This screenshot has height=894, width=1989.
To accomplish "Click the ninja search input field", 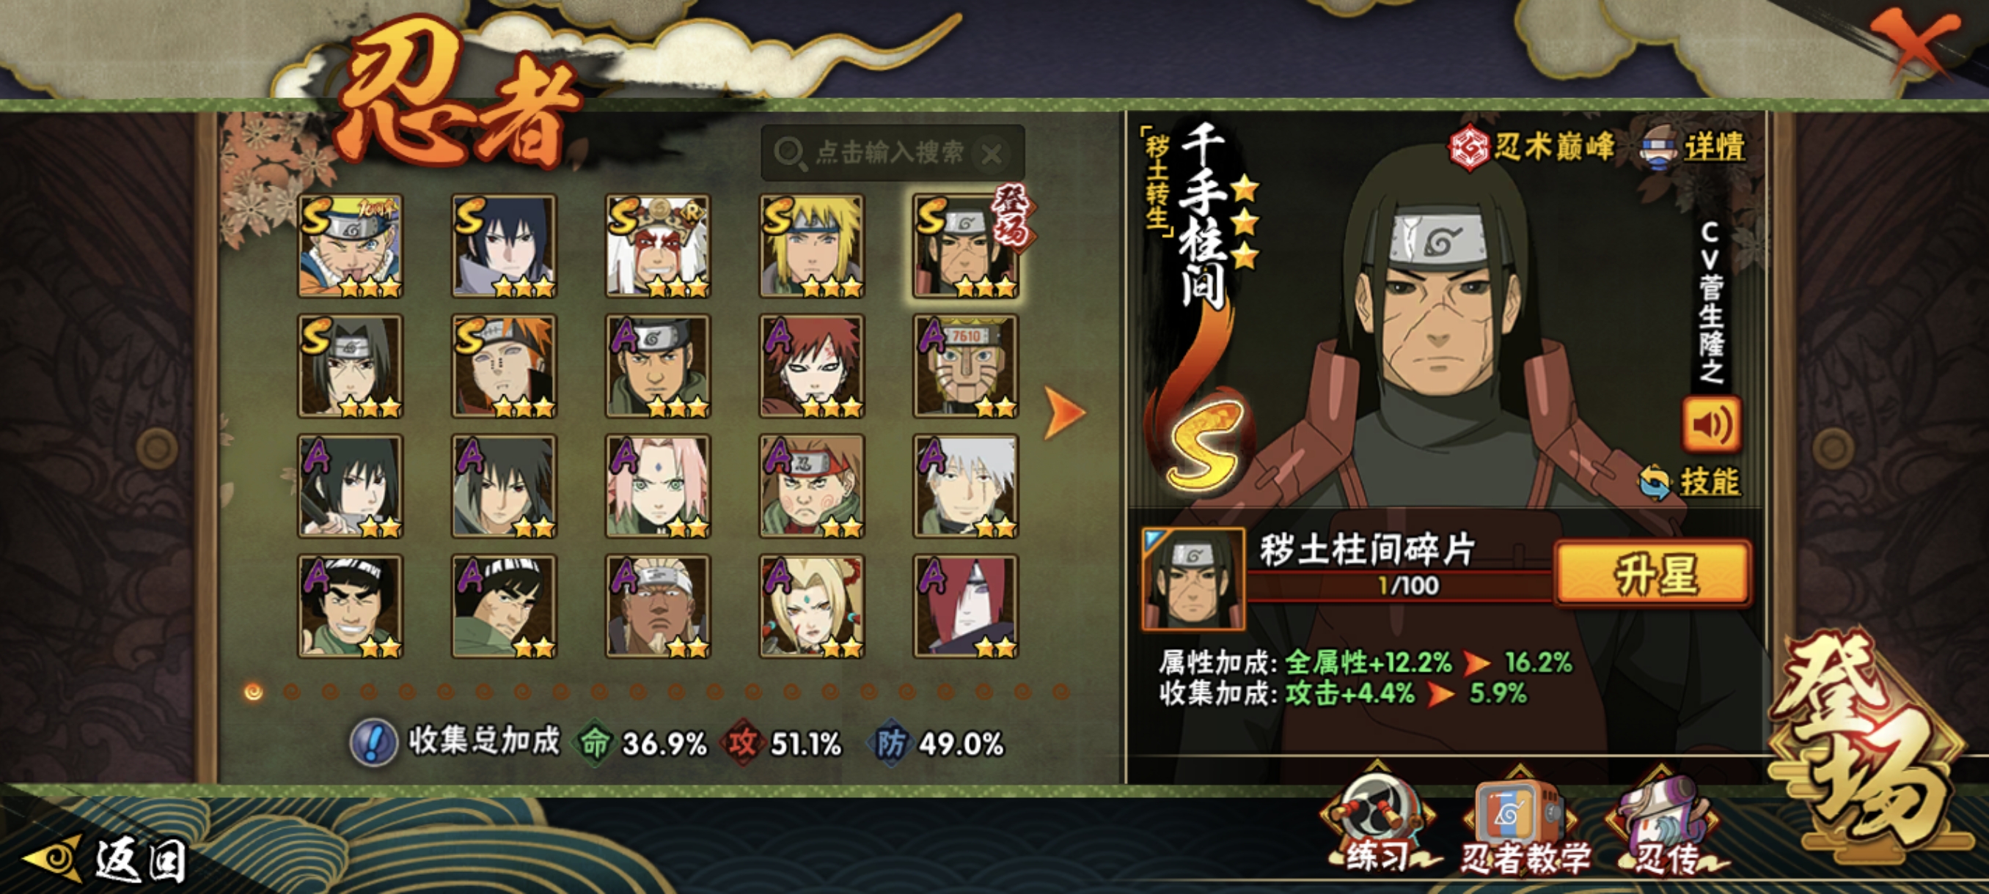I will (893, 152).
